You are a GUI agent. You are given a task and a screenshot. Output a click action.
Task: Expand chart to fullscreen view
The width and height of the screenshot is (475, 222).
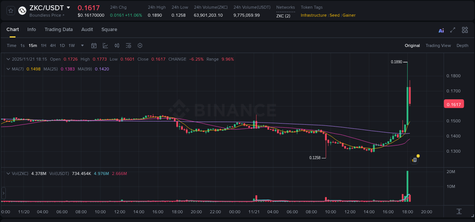click(453, 30)
